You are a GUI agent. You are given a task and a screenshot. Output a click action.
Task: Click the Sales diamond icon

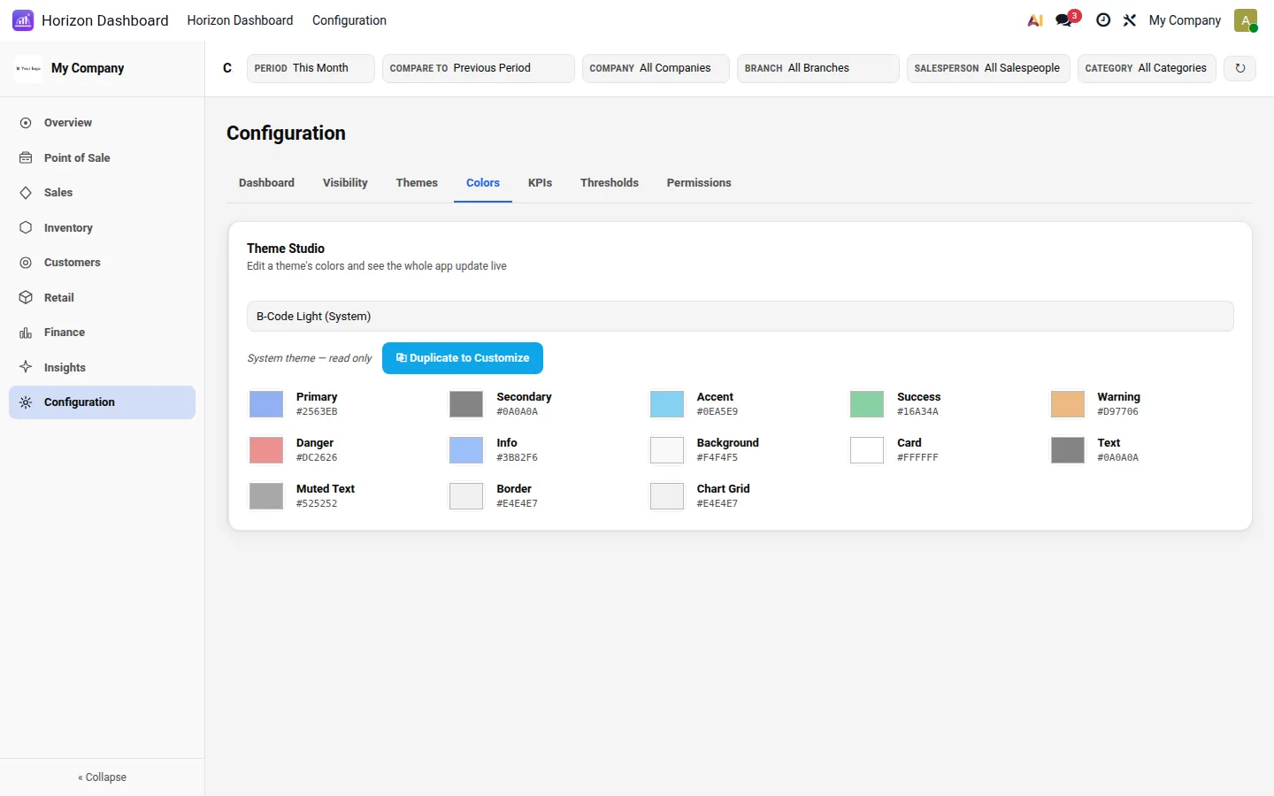click(26, 193)
